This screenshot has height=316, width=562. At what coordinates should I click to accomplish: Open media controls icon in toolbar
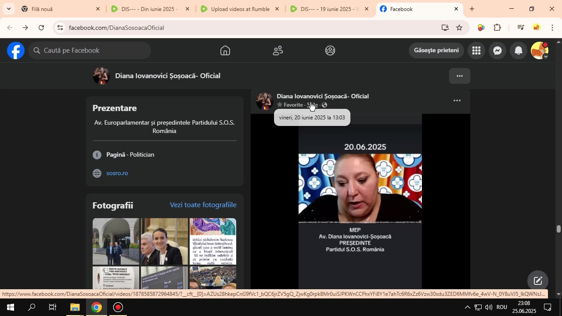point(521,28)
